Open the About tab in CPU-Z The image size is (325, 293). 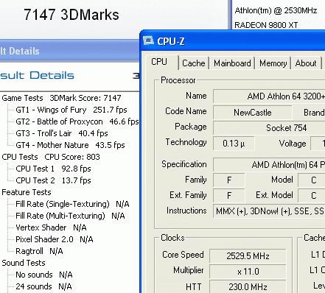306,63
